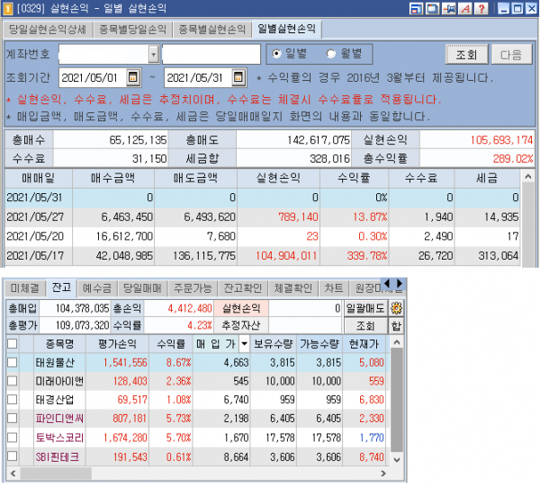Open font settings with red A icon
Viewport: 540px width, 486px height.
tap(465, 8)
